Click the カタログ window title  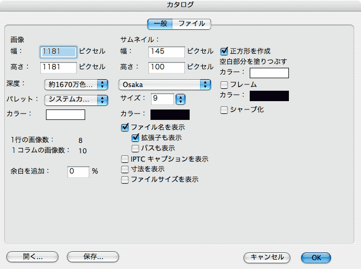(x=180, y=4)
